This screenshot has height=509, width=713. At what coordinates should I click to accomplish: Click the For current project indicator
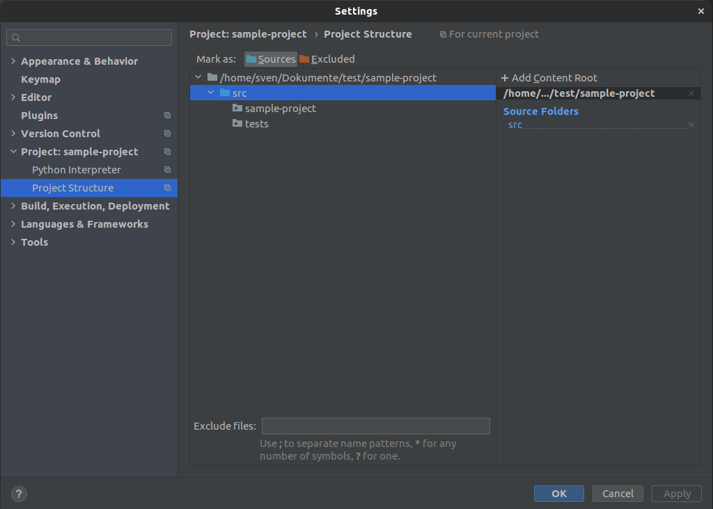tap(489, 33)
